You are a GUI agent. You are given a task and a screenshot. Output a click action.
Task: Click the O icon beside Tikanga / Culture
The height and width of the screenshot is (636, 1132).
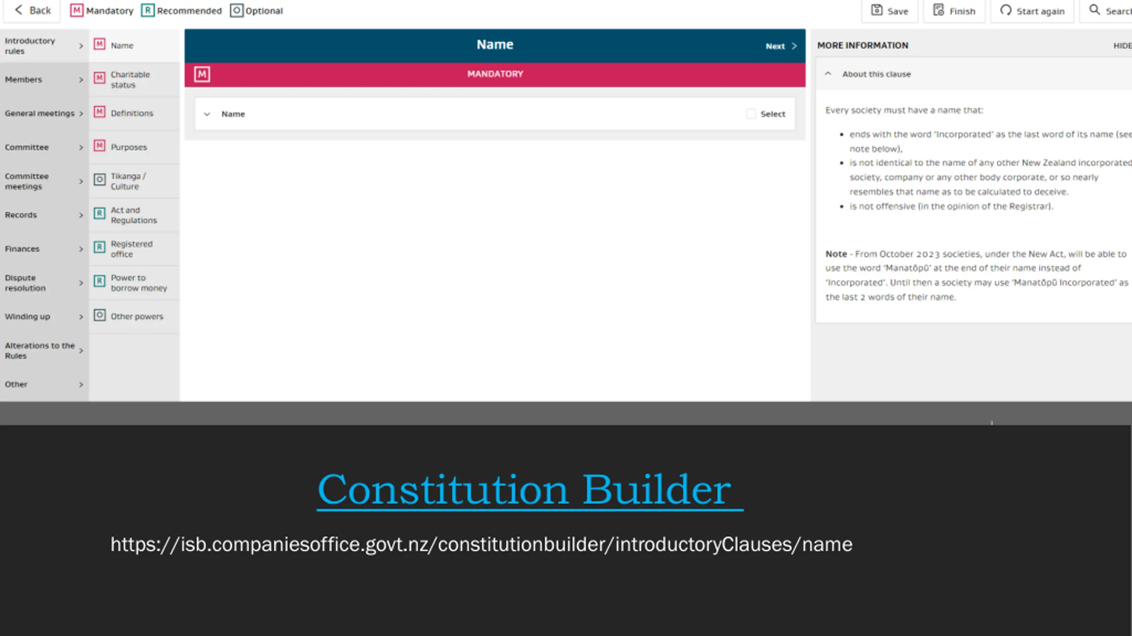pyautogui.click(x=100, y=179)
